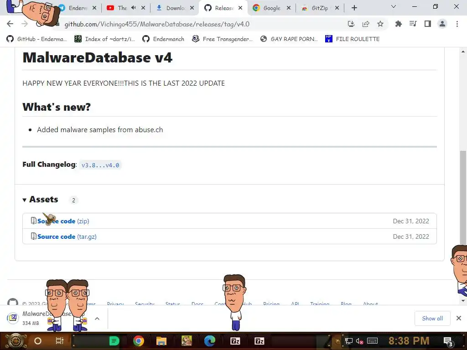Download Source code (tar.gz)
467x350 pixels.
point(67,237)
